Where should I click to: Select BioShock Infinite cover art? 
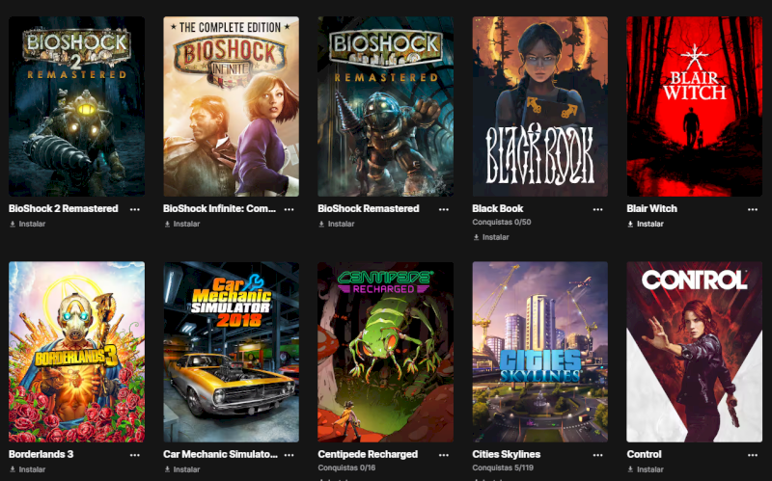(231, 106)
